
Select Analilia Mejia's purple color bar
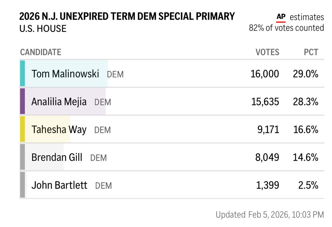coord(22,101)
